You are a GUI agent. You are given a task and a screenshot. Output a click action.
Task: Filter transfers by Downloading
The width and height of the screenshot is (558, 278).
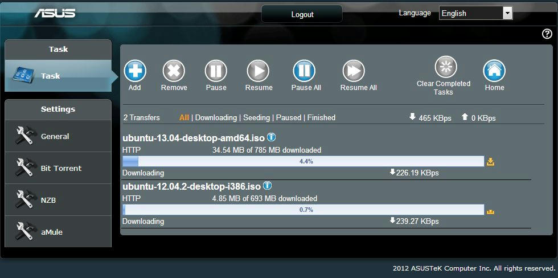(216, 117)
